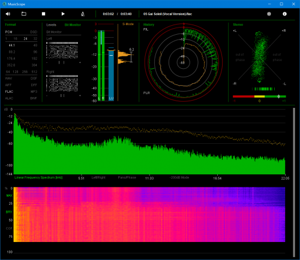Open settings with the gear icon
This screenshot has width=300, height=260.
tap(269, 14)
